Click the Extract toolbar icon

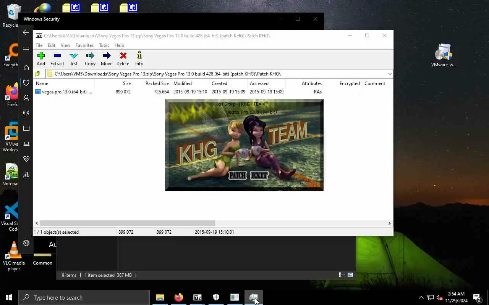pyautogui.click(x=57, y=59)
